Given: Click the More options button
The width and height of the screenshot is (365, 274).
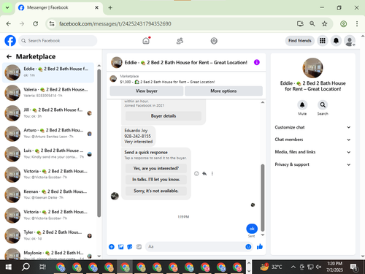Looking at the screenshot, I should pos(223,91).
